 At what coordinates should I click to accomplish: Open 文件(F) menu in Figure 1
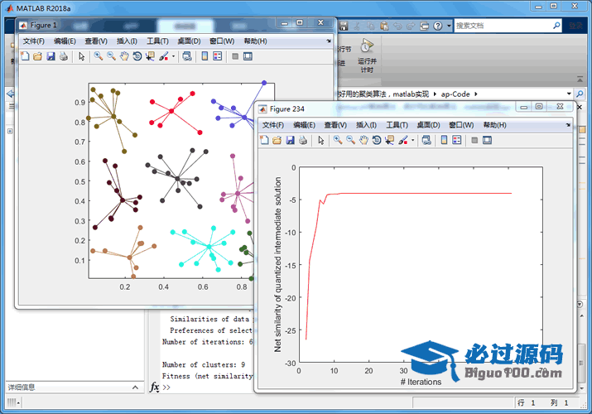coord(34,41)
